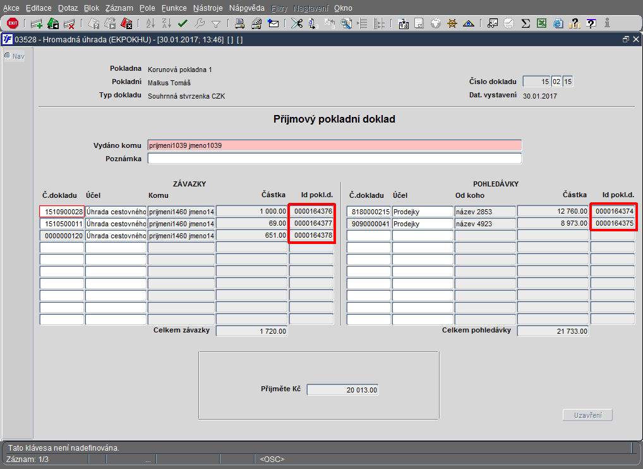Click the magnifier search icon in toolbar
Viewport: 643px width, 469px height.
click(346, 24)
